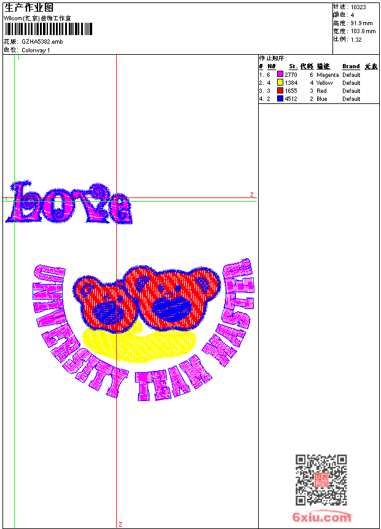
Task: Select file name GZHA5382.emb
Action: (x=42, y=42)
